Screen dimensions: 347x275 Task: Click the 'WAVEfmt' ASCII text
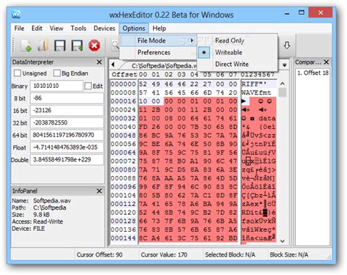point(256,92)
